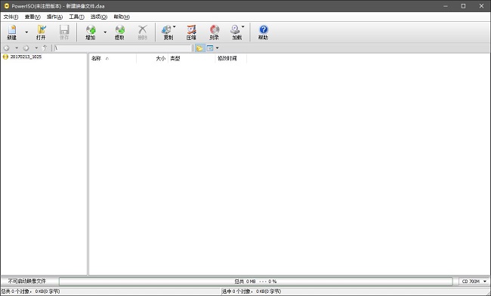Screen dimensions: 491x296
Task: Sort by the 类型 column header
Action: click(x=192, y=58)
